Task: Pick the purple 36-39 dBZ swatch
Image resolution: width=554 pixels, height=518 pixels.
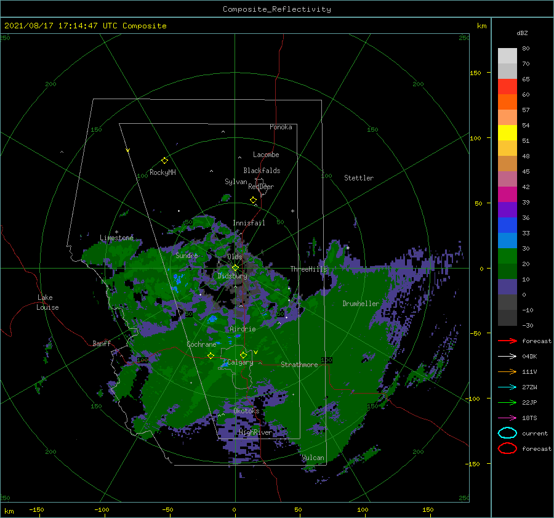Action: [507, 209]
